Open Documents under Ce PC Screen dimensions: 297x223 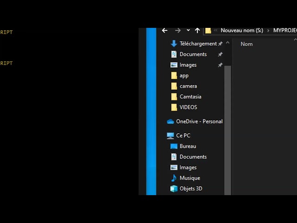pyautogui.click(x=193, y=157)
